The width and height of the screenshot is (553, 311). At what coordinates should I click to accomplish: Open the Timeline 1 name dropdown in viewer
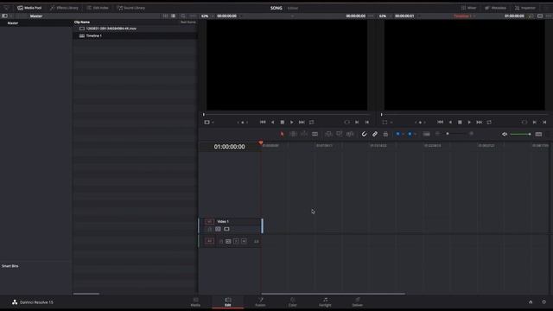tap(465, 16)
